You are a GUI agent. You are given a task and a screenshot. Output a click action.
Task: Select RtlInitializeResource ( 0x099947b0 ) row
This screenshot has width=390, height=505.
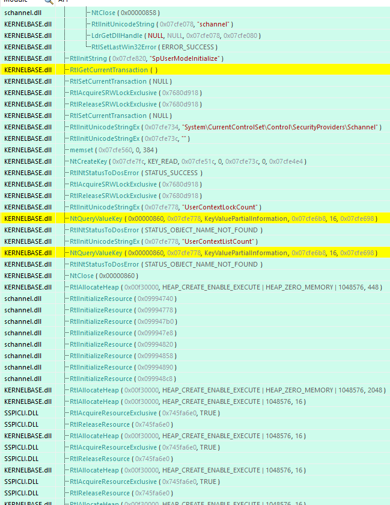[x=195, y=321]
